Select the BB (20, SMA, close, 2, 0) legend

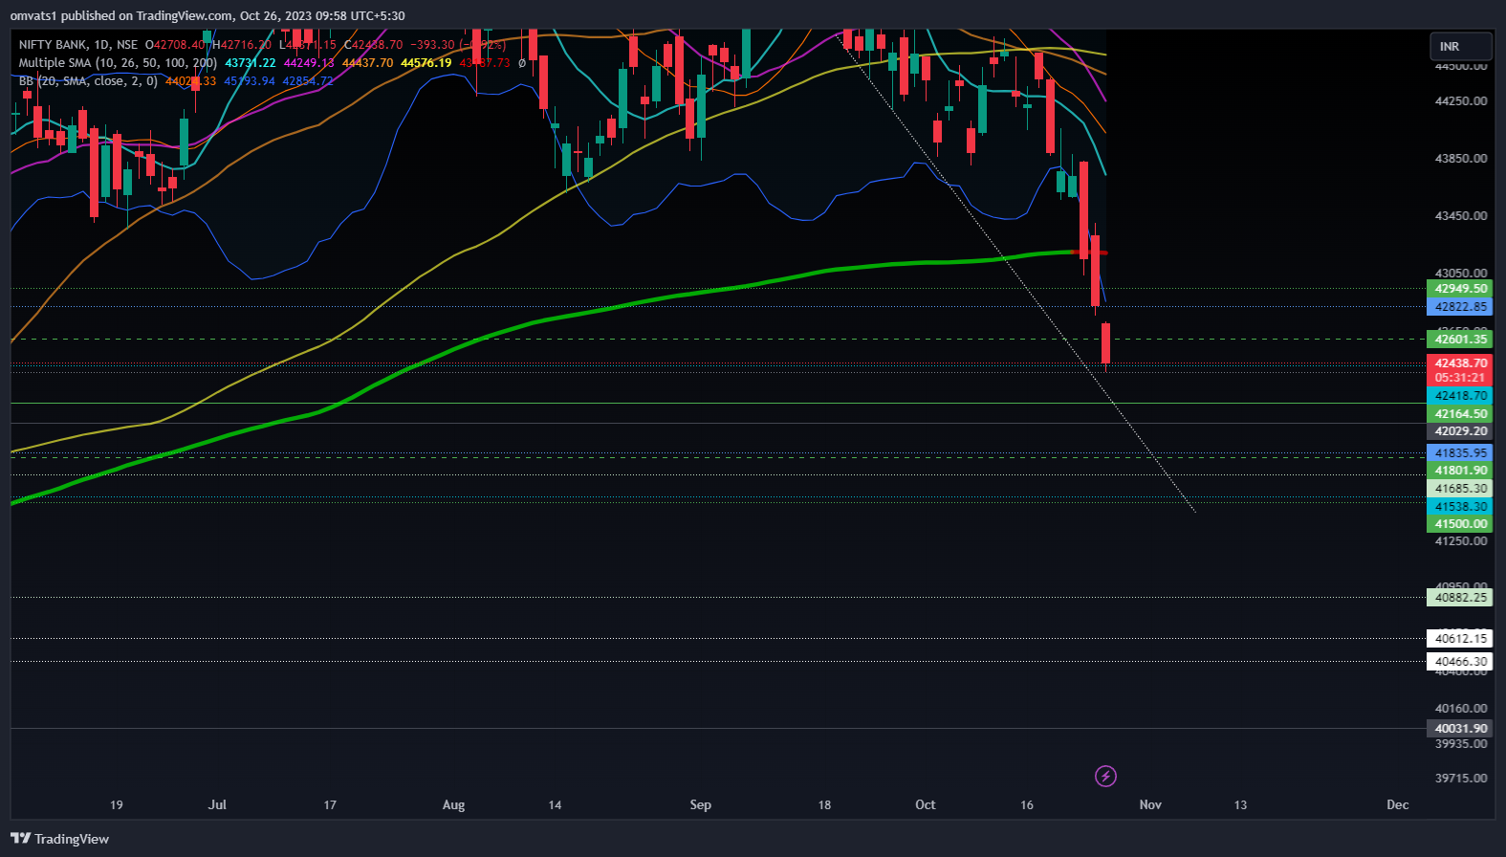(x=88, y=81)
